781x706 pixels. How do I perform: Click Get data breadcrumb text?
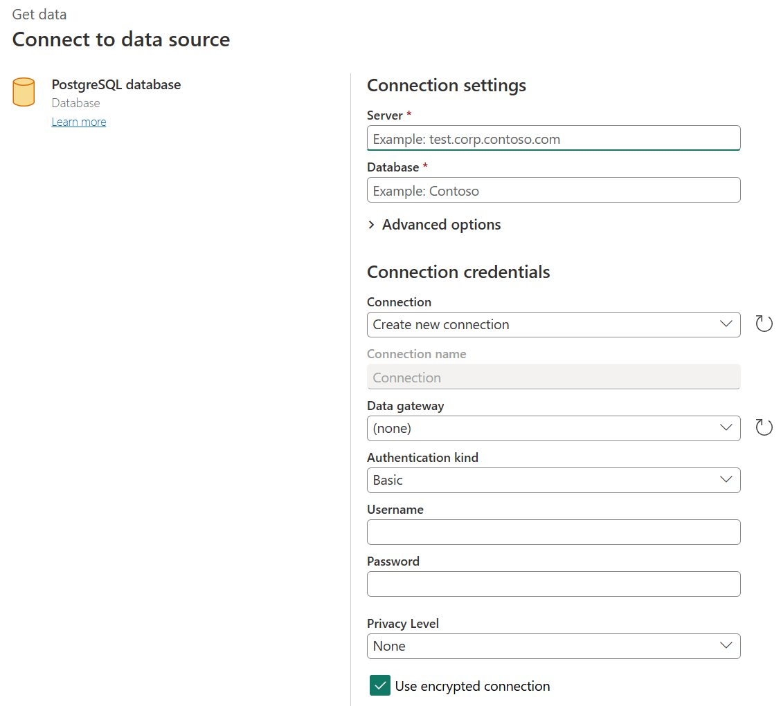[x=39, y=14]
